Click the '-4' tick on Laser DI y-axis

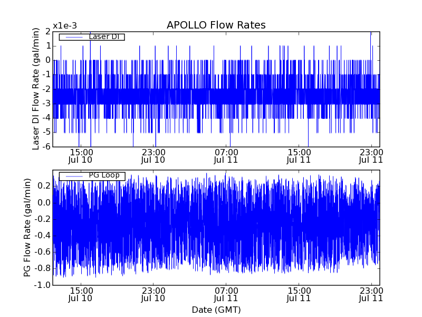[46, 118]
